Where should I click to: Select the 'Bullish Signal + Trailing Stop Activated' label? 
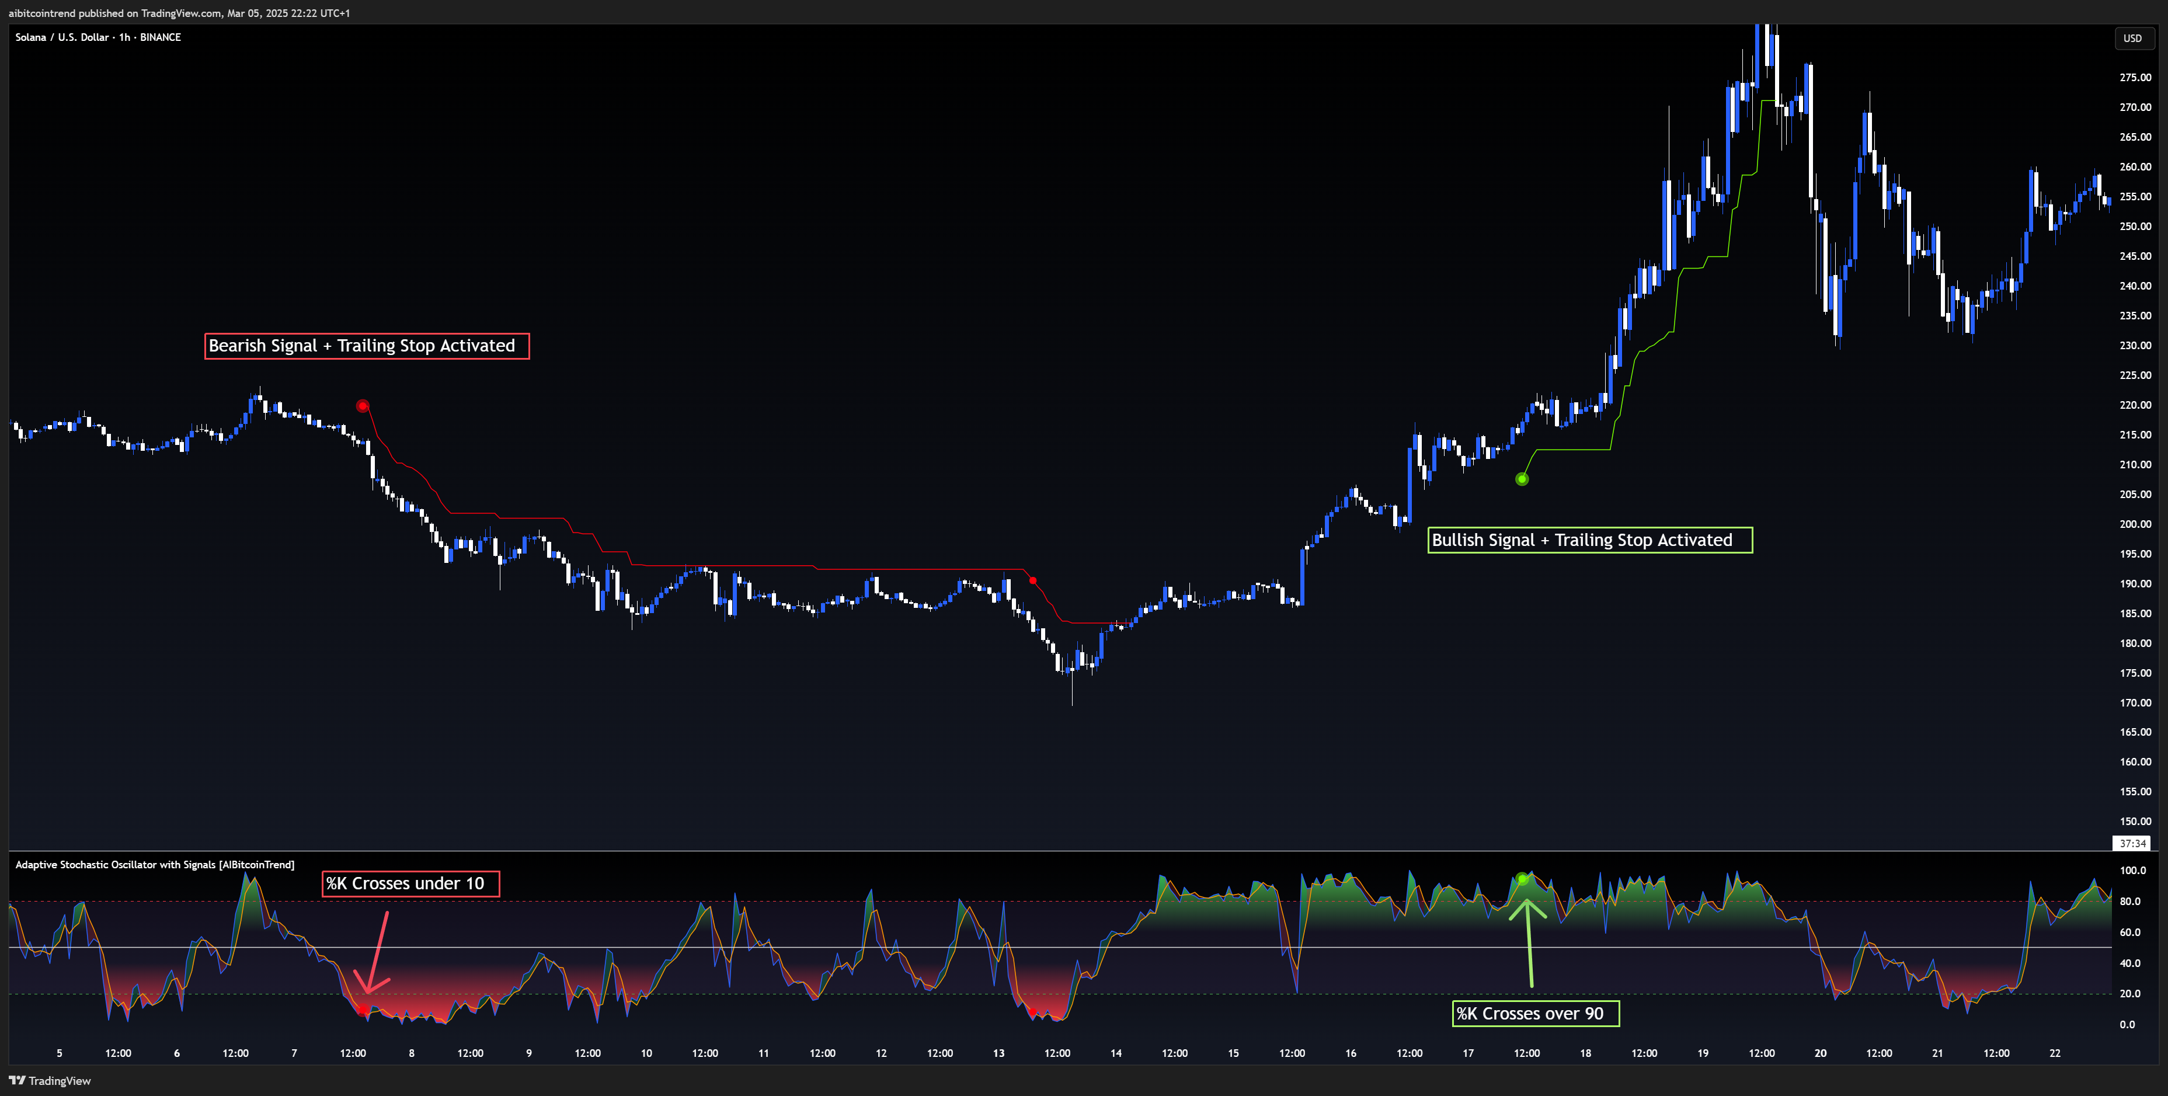1590,541
